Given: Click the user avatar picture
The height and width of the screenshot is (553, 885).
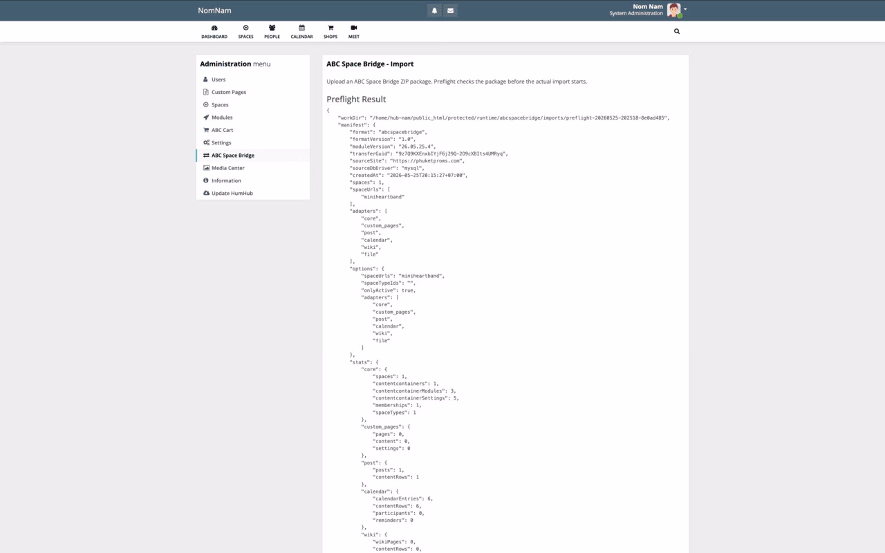Looking at the screenshot, I should (x=673, y=10).
